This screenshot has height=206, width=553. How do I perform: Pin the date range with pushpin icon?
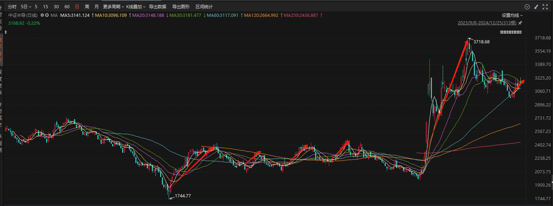click(520, 23)
